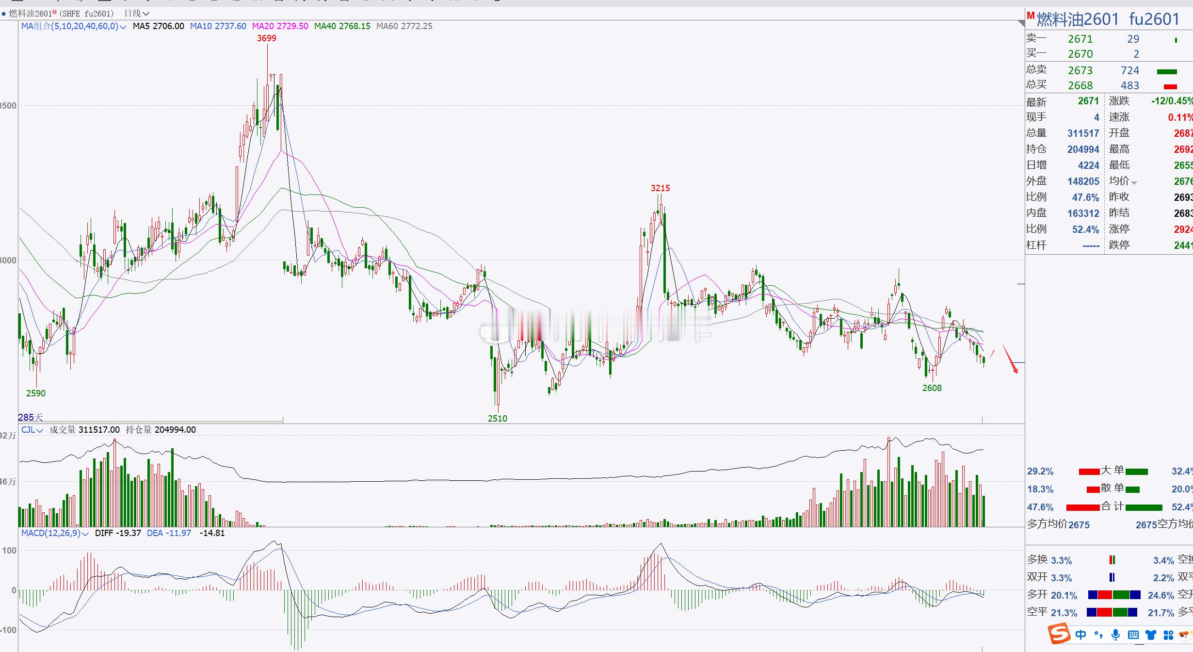The width and height of the screenshot is (1193, 652).
Task: Open the skin shirt icon
Action: pyautogui.click(x=1151, y=635)
